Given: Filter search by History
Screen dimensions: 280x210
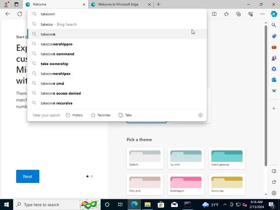Looking at the screenshot, I should coord(74,115).
